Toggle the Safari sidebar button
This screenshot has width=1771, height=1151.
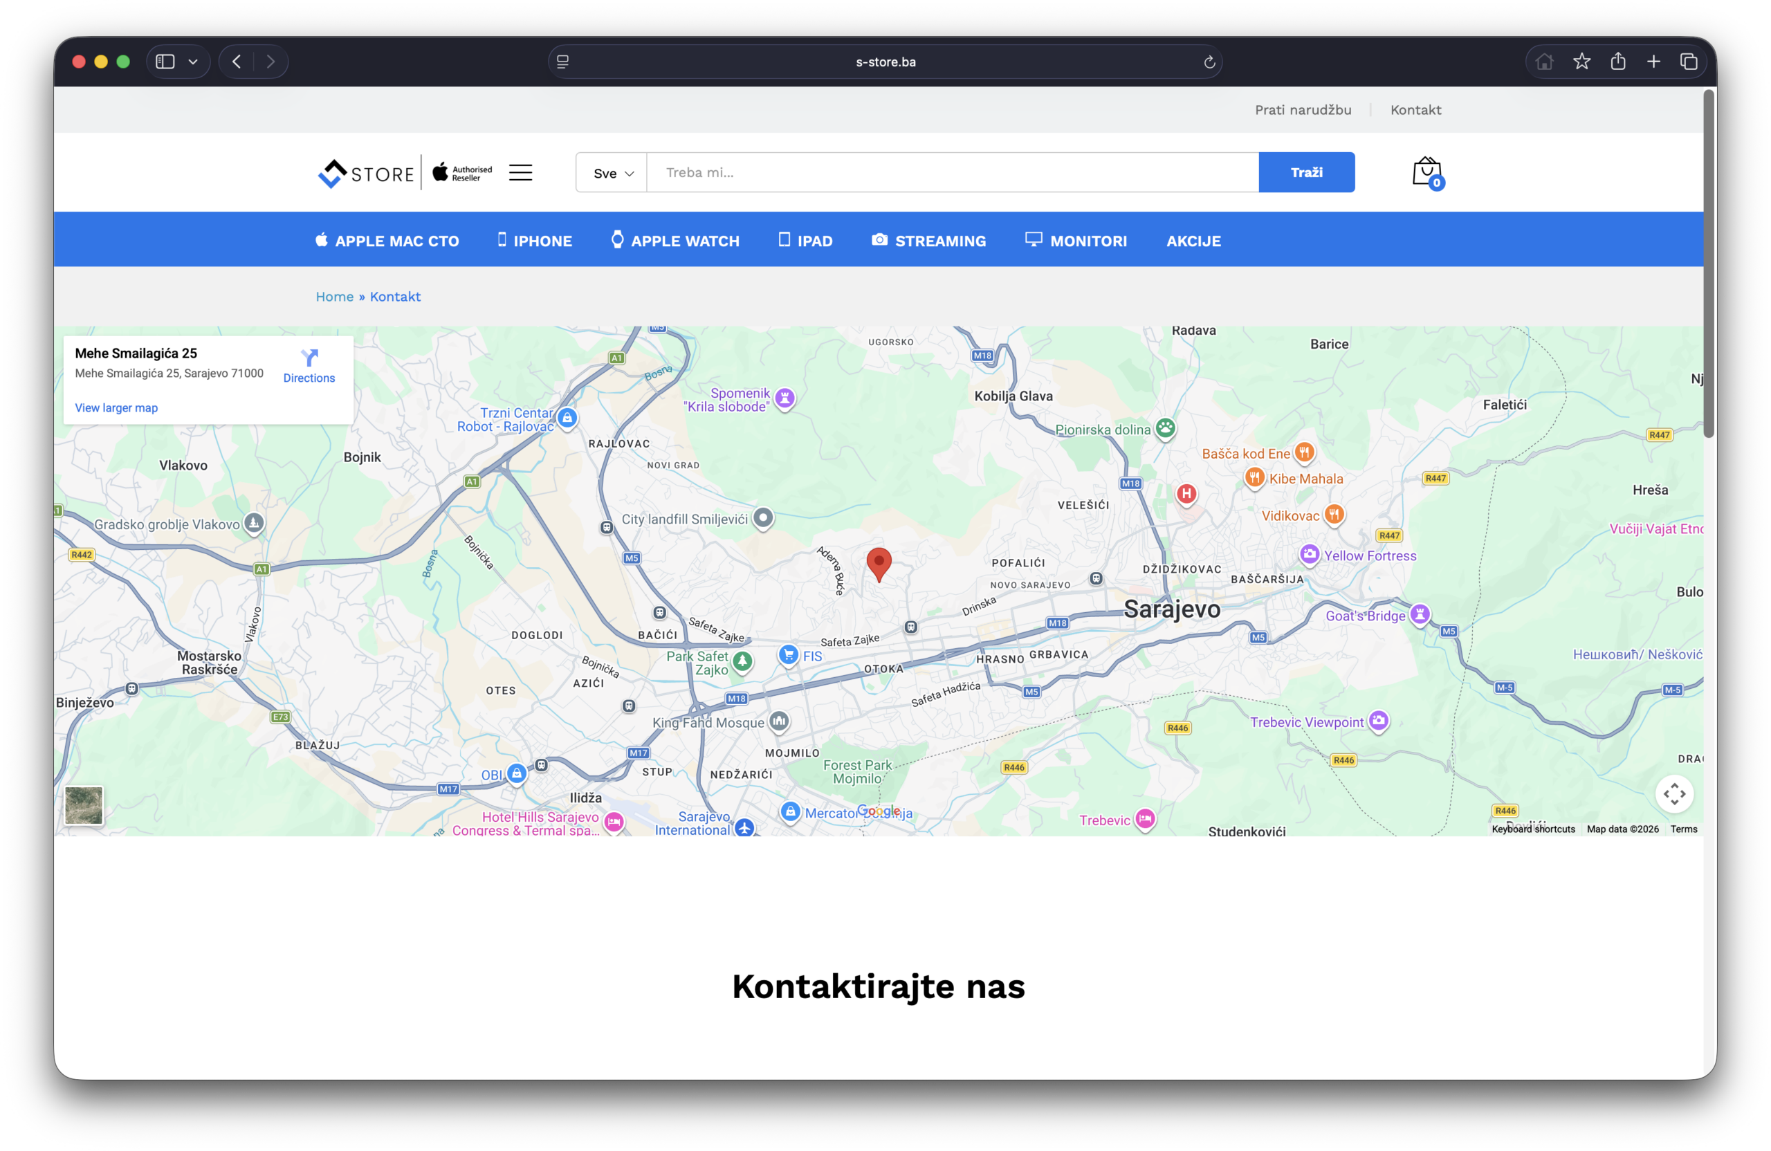pos(165,62)
